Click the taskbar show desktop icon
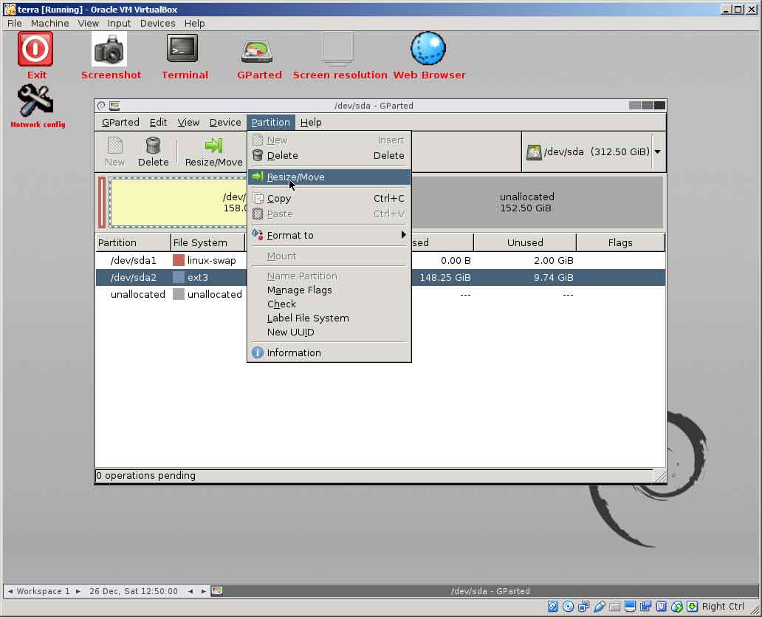The width and height of the screenshot is (762, 617). click(217, 590)
